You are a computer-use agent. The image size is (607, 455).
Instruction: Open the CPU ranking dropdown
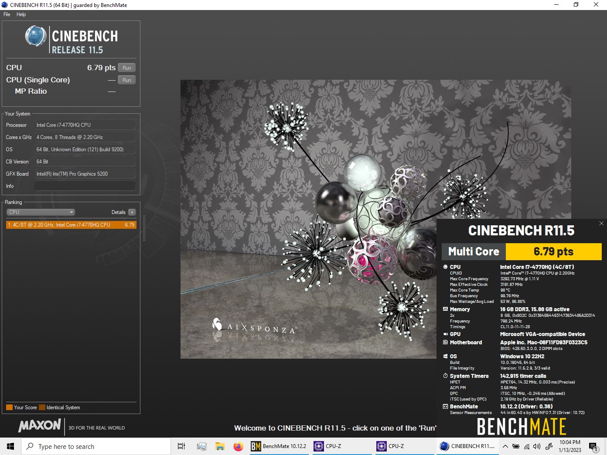click(x=41, y=212)
